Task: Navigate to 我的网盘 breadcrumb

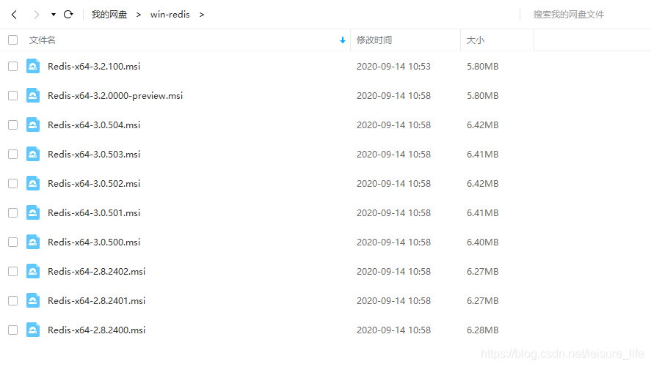Action: point(109,15)
